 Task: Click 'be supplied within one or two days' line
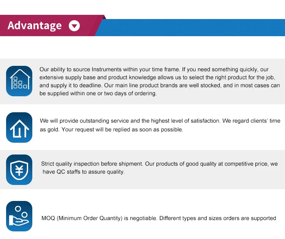point(98,93)
